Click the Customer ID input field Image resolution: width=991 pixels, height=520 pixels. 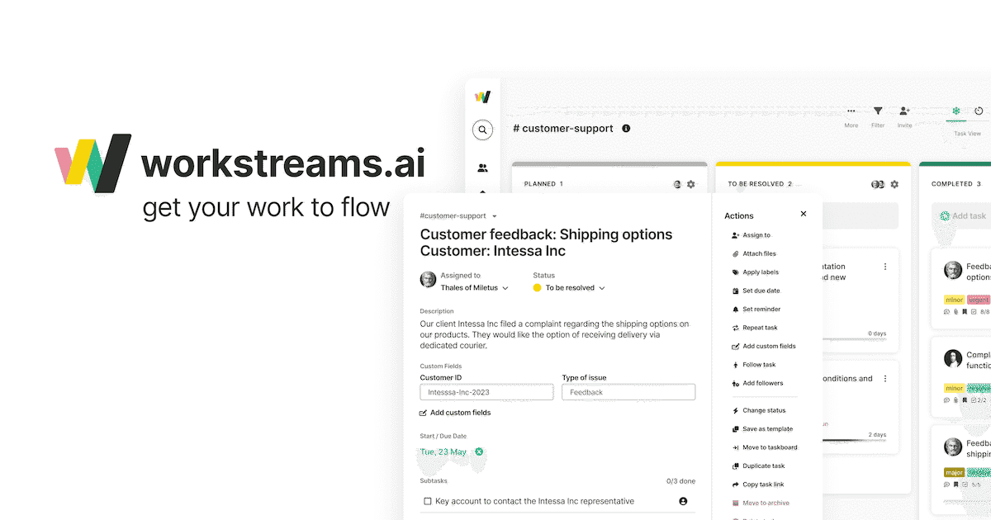[x=486, y=392]
